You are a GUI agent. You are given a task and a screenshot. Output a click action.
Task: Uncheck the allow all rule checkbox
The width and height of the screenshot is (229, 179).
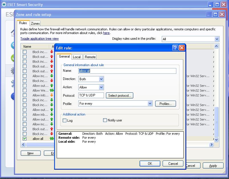25,138
